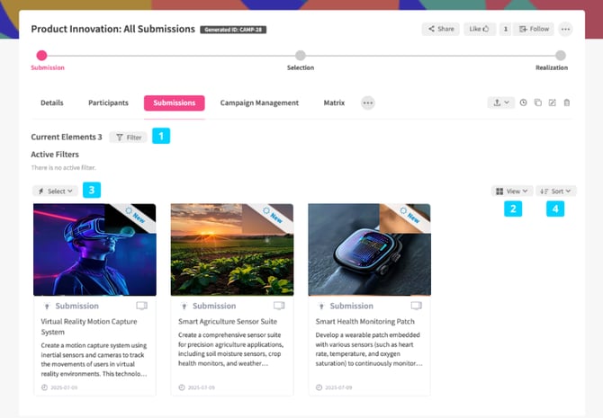Open comments icon on Smart Health Monitoring Patch

point(416,306)
